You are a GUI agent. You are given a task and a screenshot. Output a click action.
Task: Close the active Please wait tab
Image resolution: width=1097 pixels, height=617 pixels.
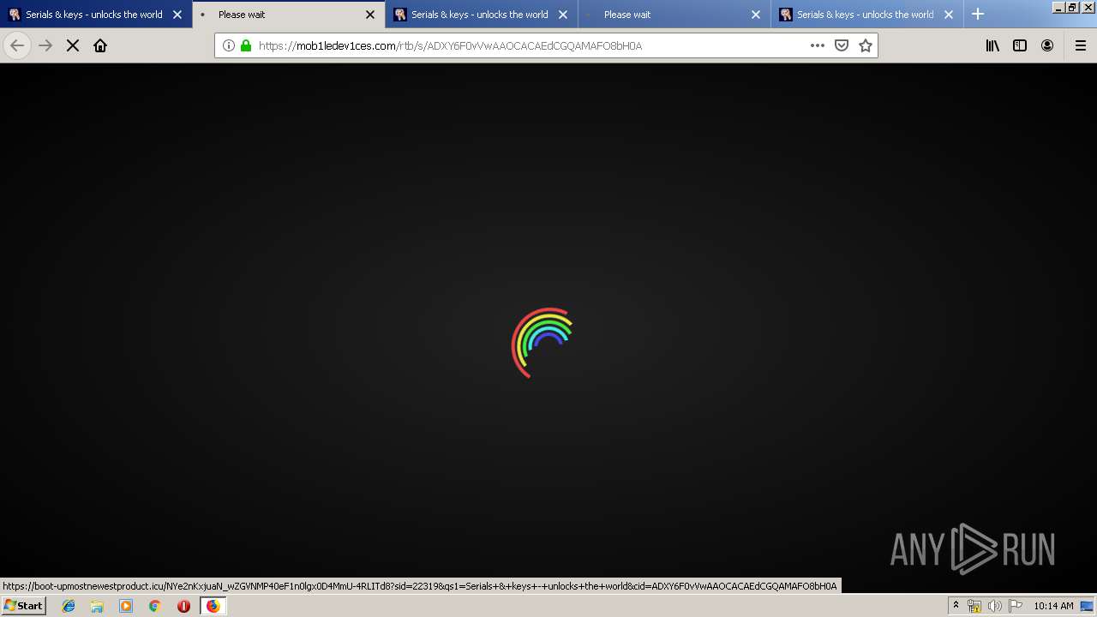pos(370,15)
